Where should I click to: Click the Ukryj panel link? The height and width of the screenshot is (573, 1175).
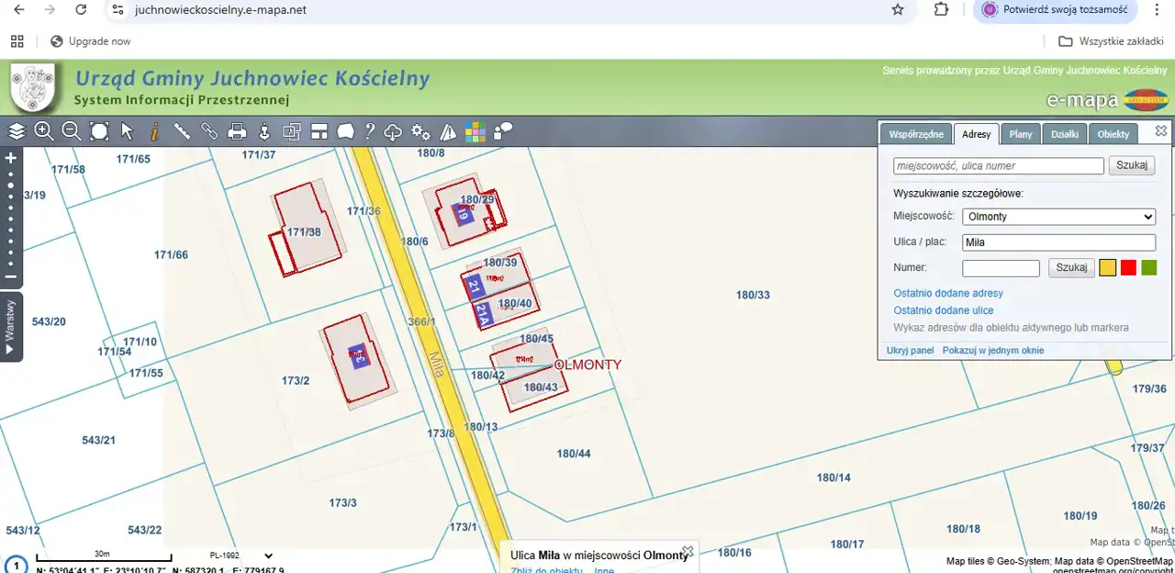(910, 351)
